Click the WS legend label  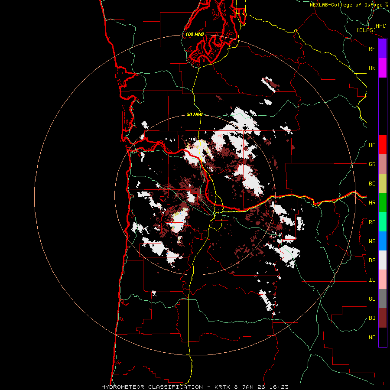pyautogui.click(x=372, y=241)
